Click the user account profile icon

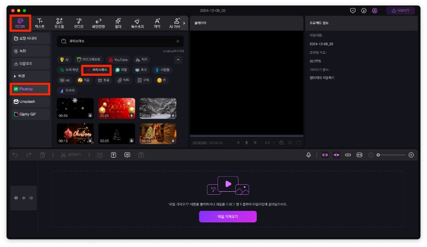[x=374, y=11]
